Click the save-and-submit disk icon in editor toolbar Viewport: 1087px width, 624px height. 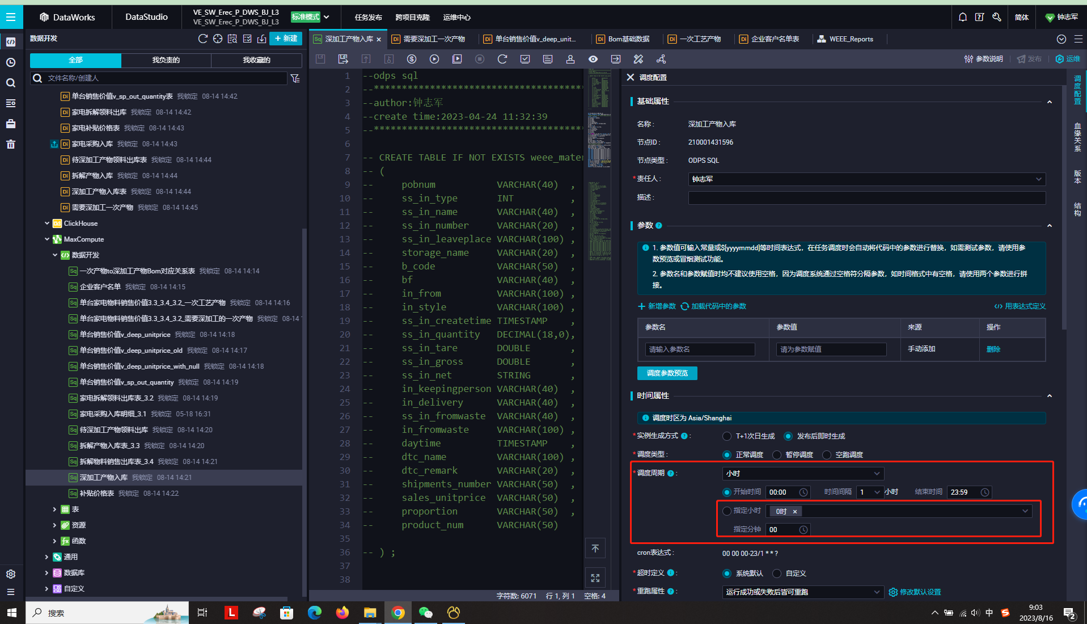343,59
